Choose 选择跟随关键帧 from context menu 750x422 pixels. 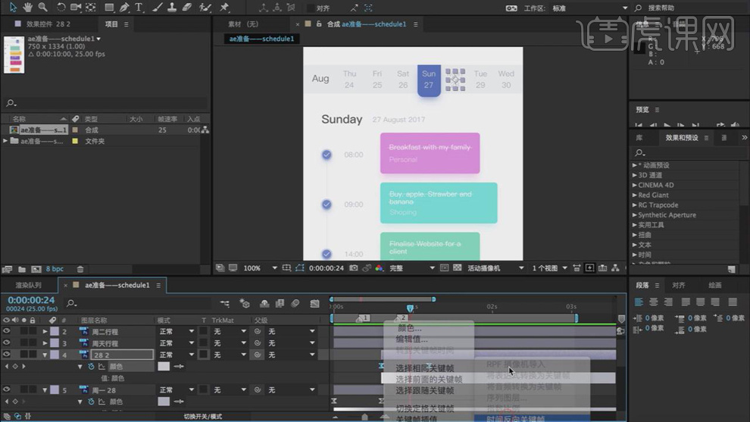[425, 390]
